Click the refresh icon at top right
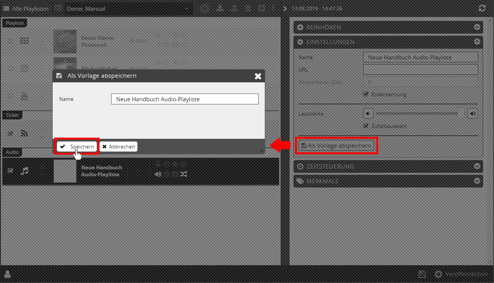494x283 pixels. 482,8
